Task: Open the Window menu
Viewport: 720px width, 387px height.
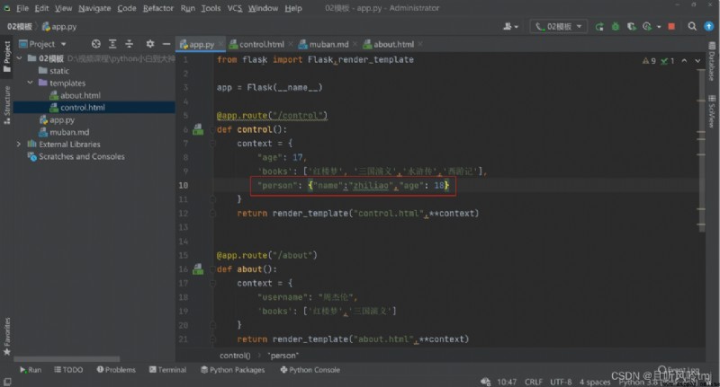Action: pos(263,8)
